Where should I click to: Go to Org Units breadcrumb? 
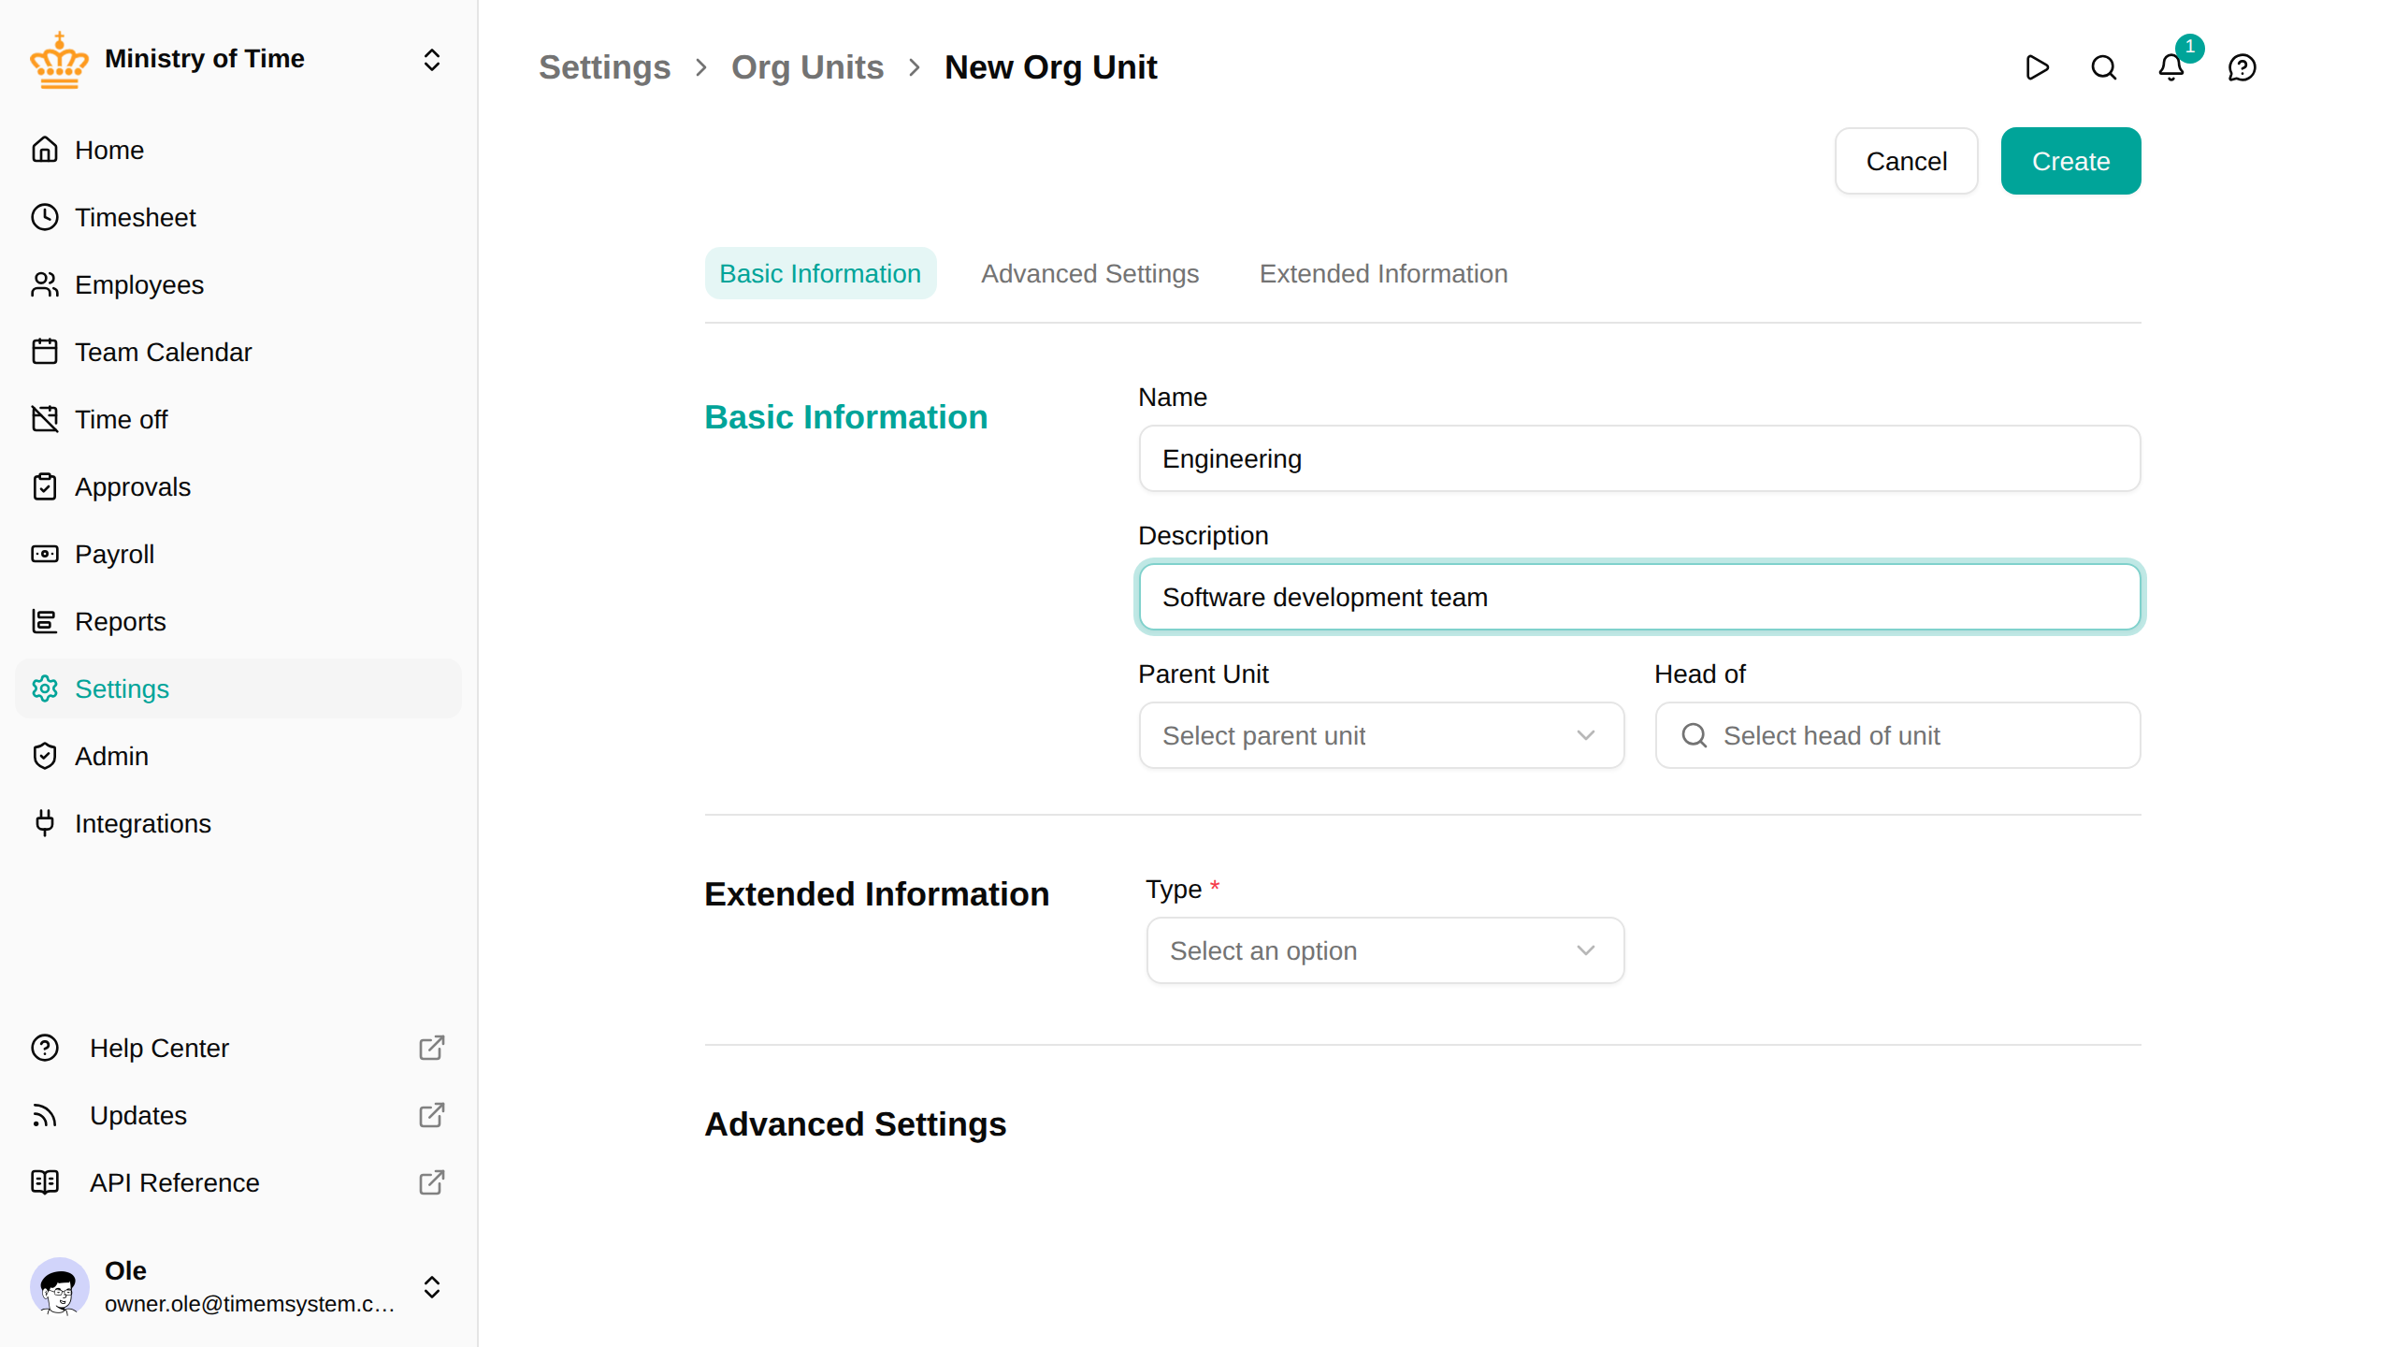807,67
